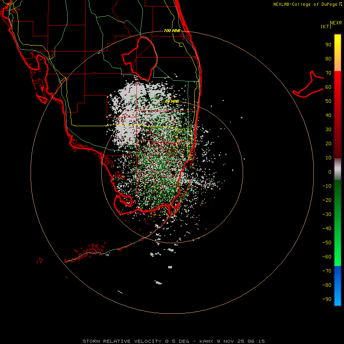Click the positive 20 scale value

click(328, 144)
